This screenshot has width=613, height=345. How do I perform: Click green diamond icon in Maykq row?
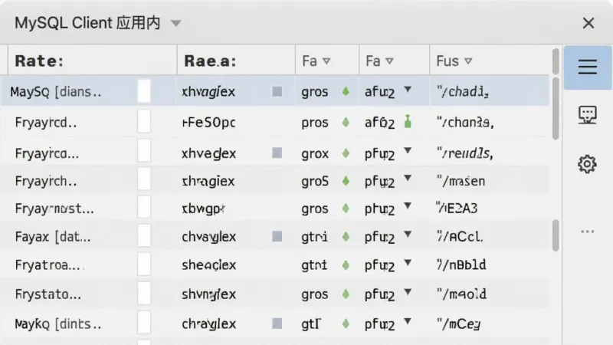click(346, 324)
